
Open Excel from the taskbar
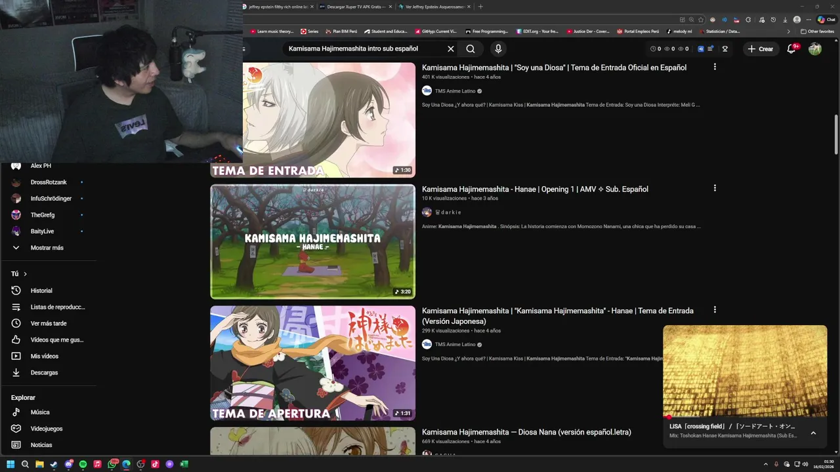click(x=184, y=464)
